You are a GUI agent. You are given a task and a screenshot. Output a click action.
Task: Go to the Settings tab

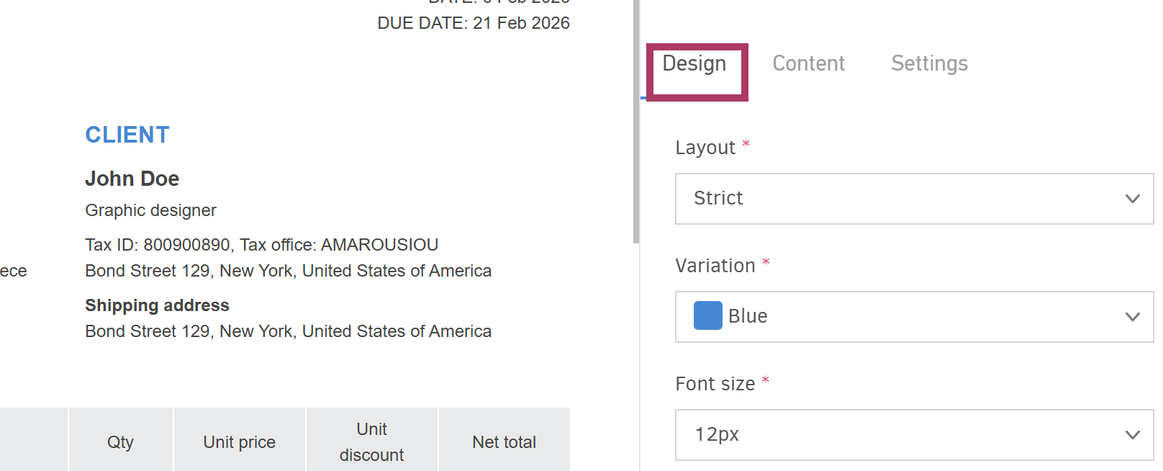929,64
